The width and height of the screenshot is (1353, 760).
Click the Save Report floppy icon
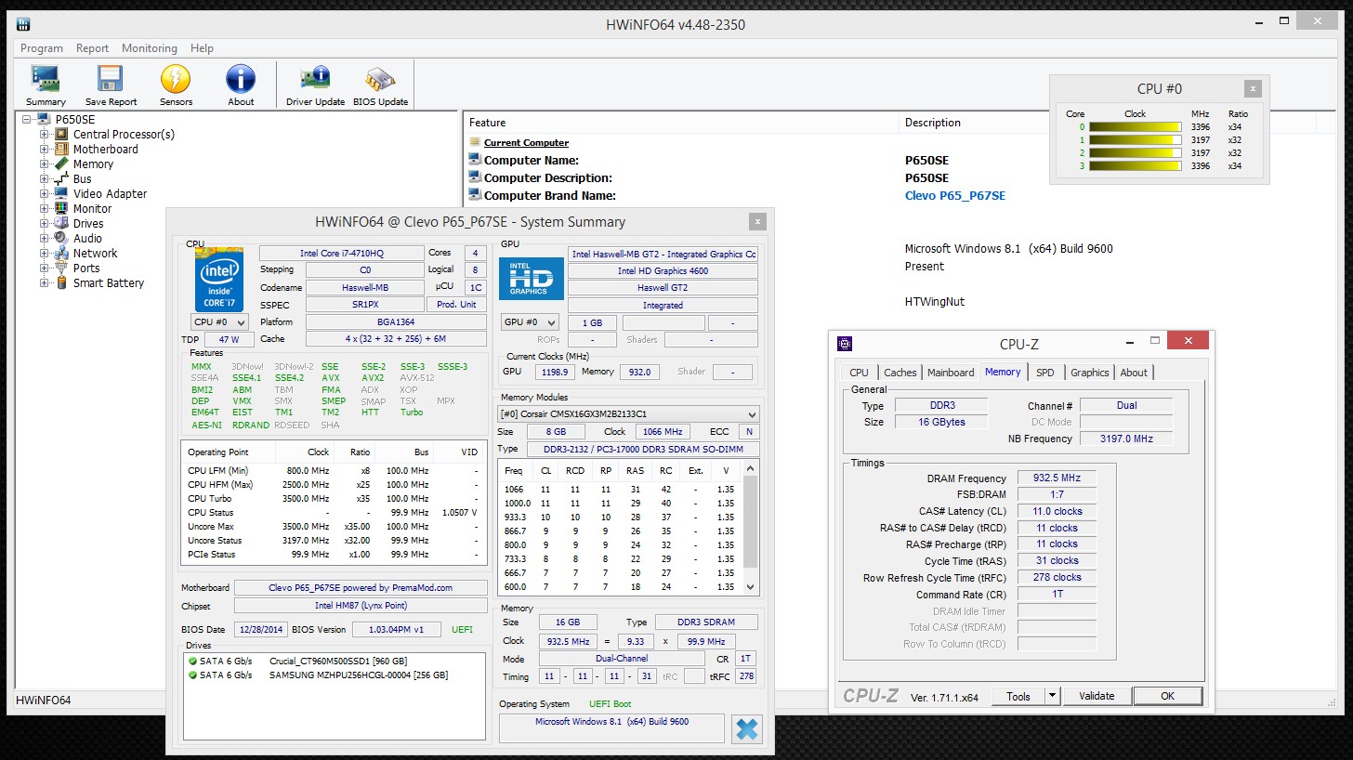pos(111,85)
